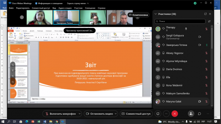Expand video options dropdown arrow
The width and height of the screenshot is (221, 124).
(116, 114)
